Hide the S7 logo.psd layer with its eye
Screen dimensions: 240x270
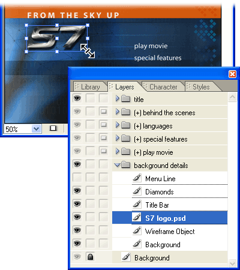(x=77, y=217)
